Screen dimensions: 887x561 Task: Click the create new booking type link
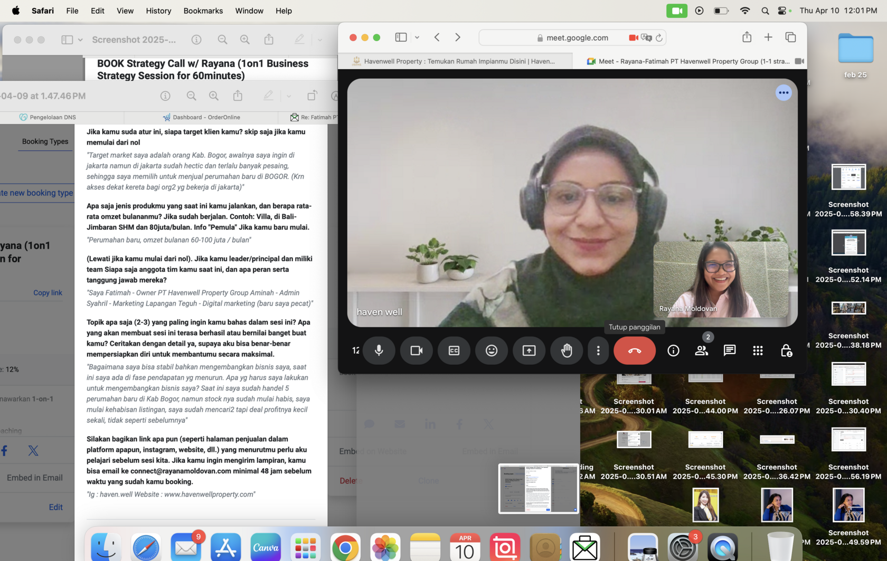(36, 193)
